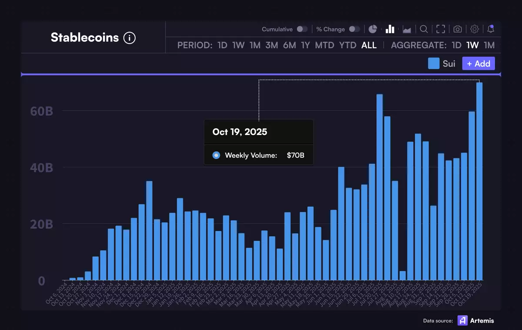Turn on the % Change toggle
The width and height of the screenshot is (522, 330).
point(355,29)
